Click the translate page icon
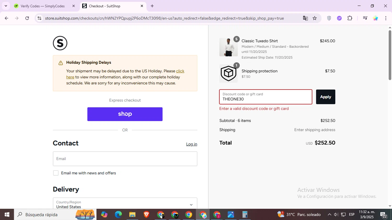The height and width of the screenshot is (220, 392). pyautogui.click(x=305, y=18)
